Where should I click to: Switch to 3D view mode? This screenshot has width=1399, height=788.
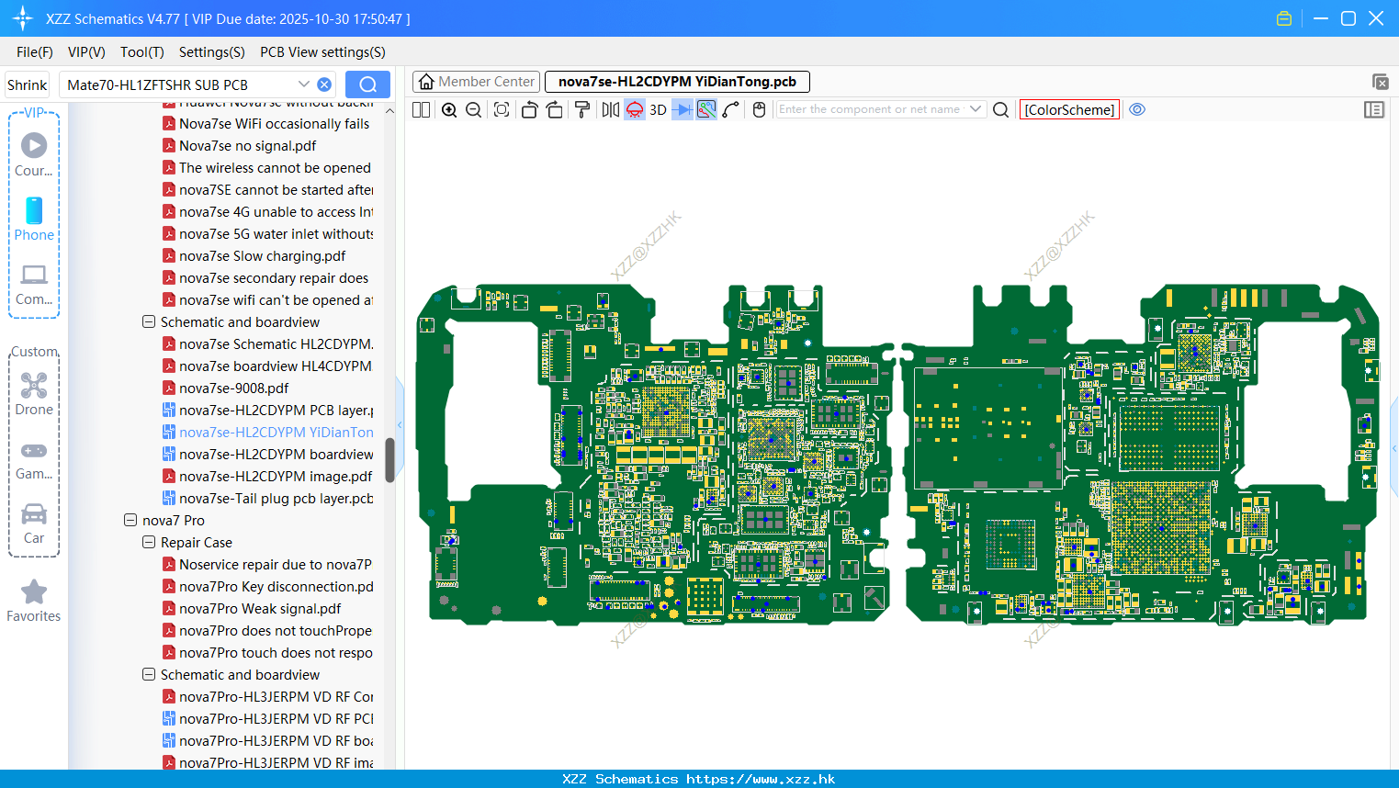pyautogui.click(x=658, y=109)
